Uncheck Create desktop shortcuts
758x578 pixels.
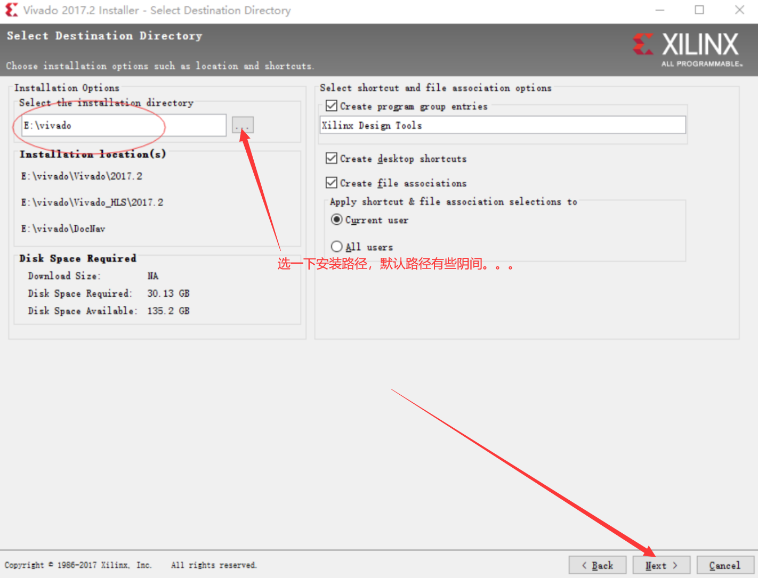[332, 159]
